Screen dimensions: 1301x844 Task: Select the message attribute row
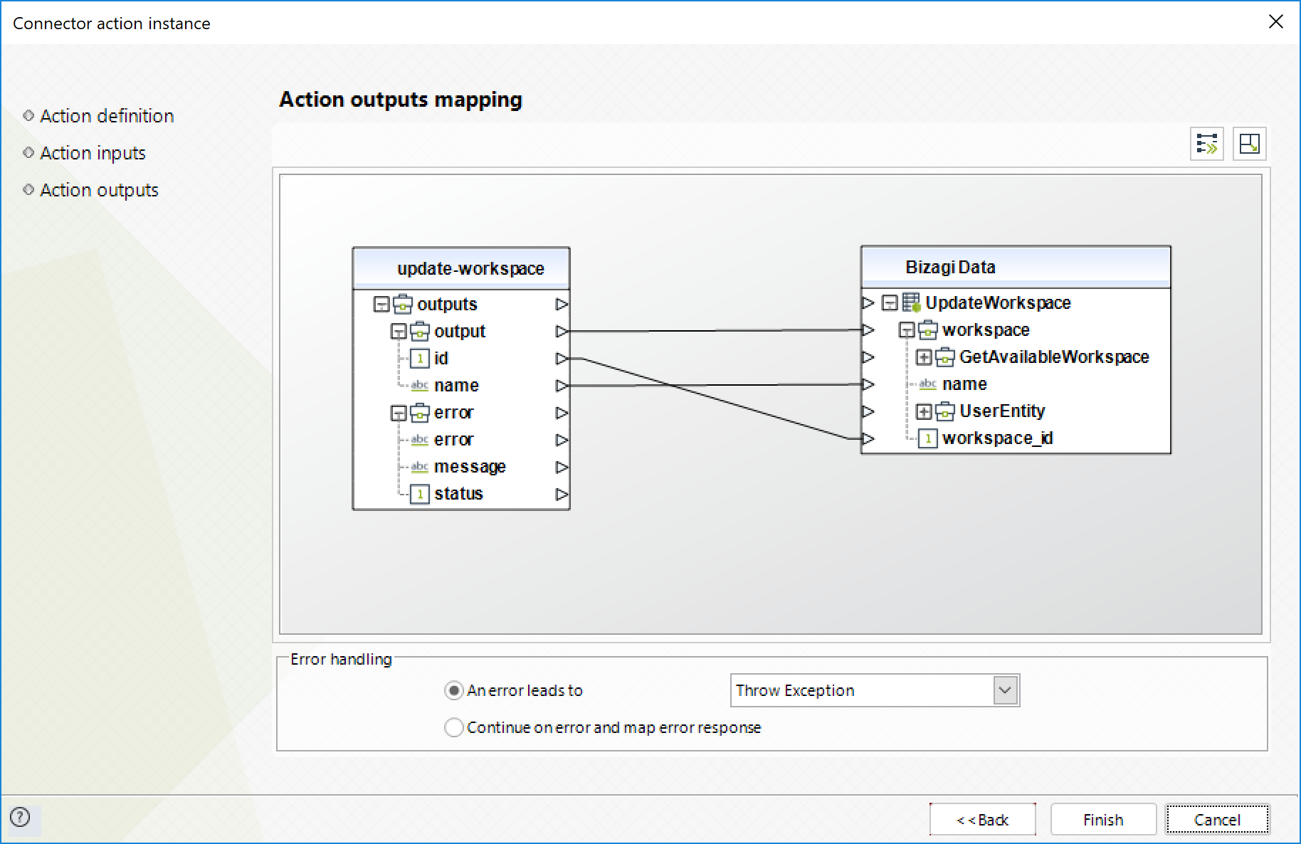point(470,467)
